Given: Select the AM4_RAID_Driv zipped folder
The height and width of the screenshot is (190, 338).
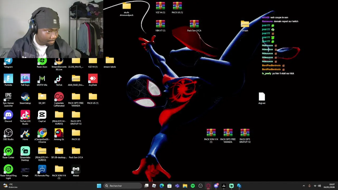Looking at the screenshot, I should click(76, 80).
